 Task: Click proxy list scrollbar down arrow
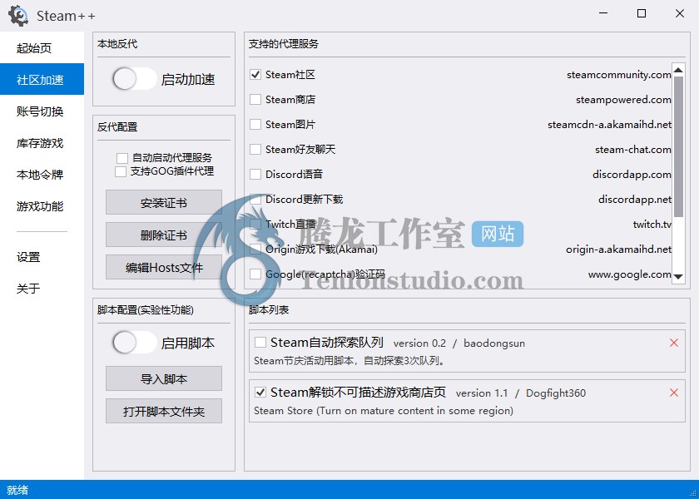(x=678, y=277)
